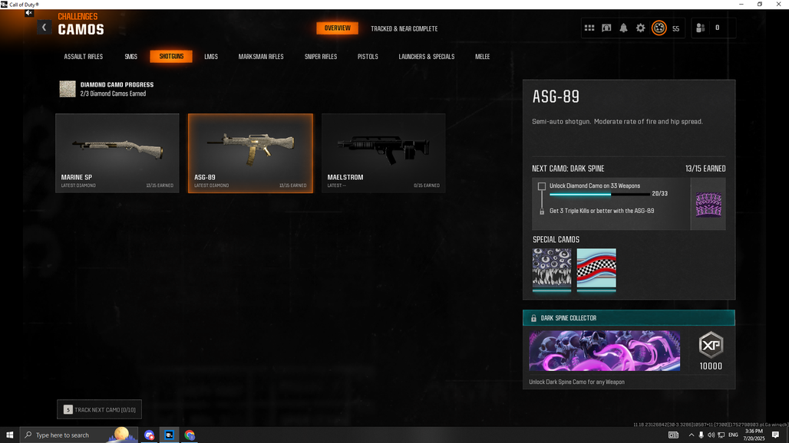Click '2/3 Diamond Camos Earned' text
The height and width of the screenshot is (443, 789).
pos(114,94)
